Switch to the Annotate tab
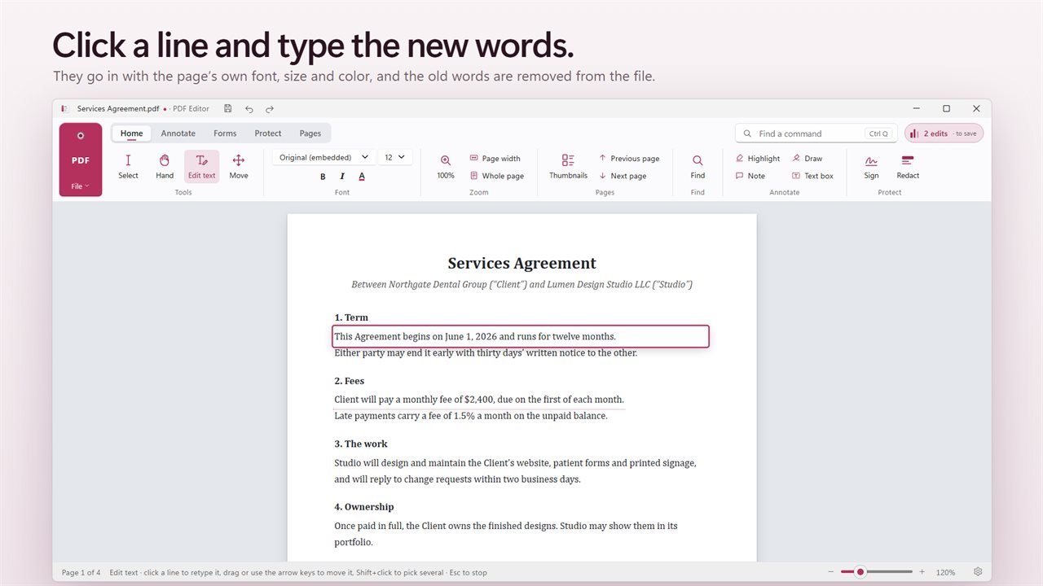 point(178,133)
